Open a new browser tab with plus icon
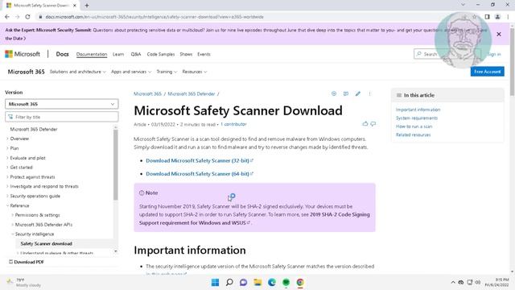 coord(87,6)
